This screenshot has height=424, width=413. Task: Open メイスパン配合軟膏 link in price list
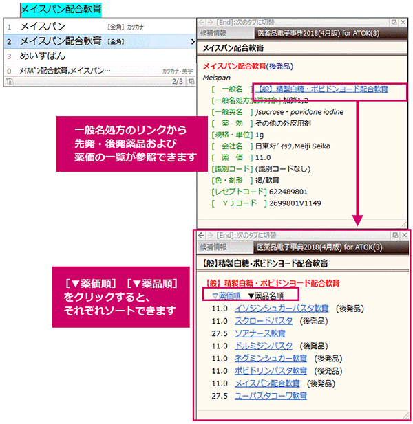coord(267,383)
